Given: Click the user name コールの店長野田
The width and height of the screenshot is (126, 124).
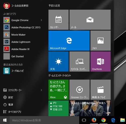Looking at the screenshot, I should point(20,6).
